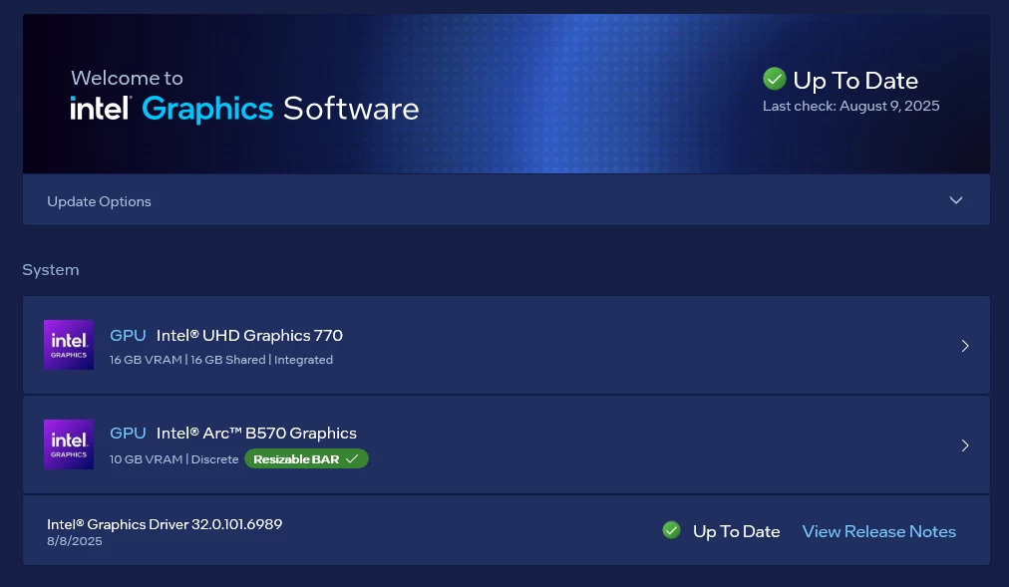Click the driver date 8/8/2025
1009x587 pixels.
(x=75, y=541)
